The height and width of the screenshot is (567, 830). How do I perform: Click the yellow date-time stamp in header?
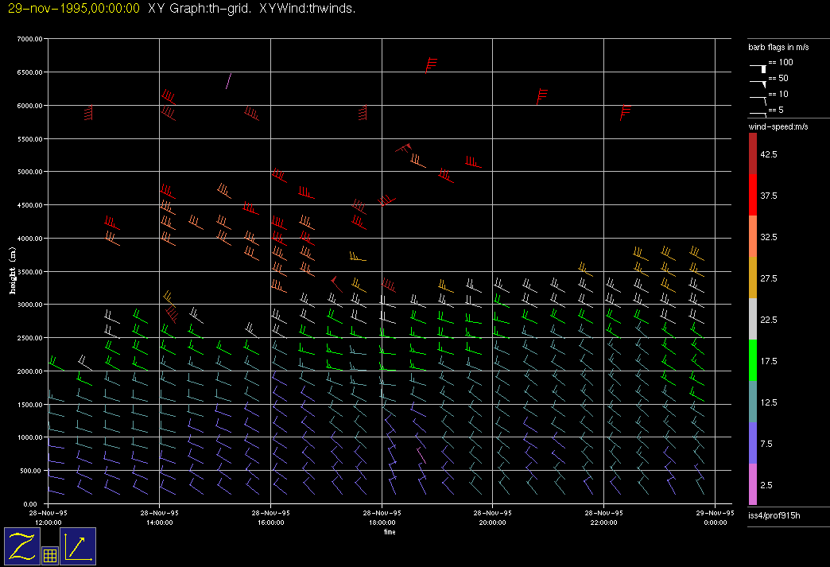pos(74,9)
